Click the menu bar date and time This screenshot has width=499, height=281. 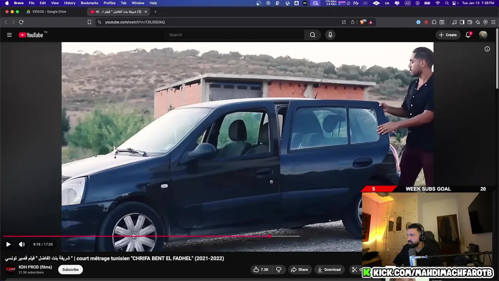478,3
